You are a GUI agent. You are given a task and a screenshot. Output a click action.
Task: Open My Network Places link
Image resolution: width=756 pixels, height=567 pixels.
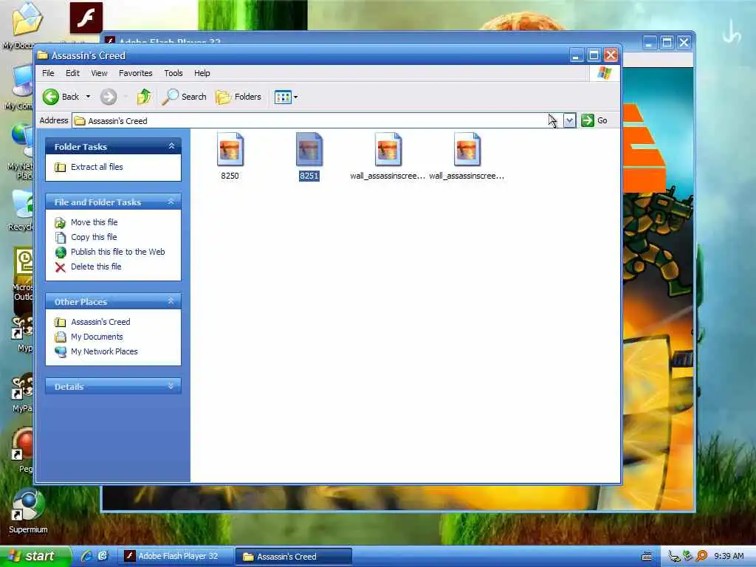pos(104,351)
